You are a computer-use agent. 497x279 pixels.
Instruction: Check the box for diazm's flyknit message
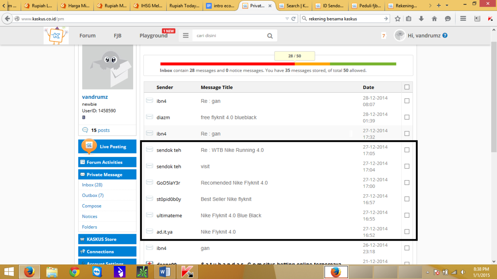click(x=407, y=117)
